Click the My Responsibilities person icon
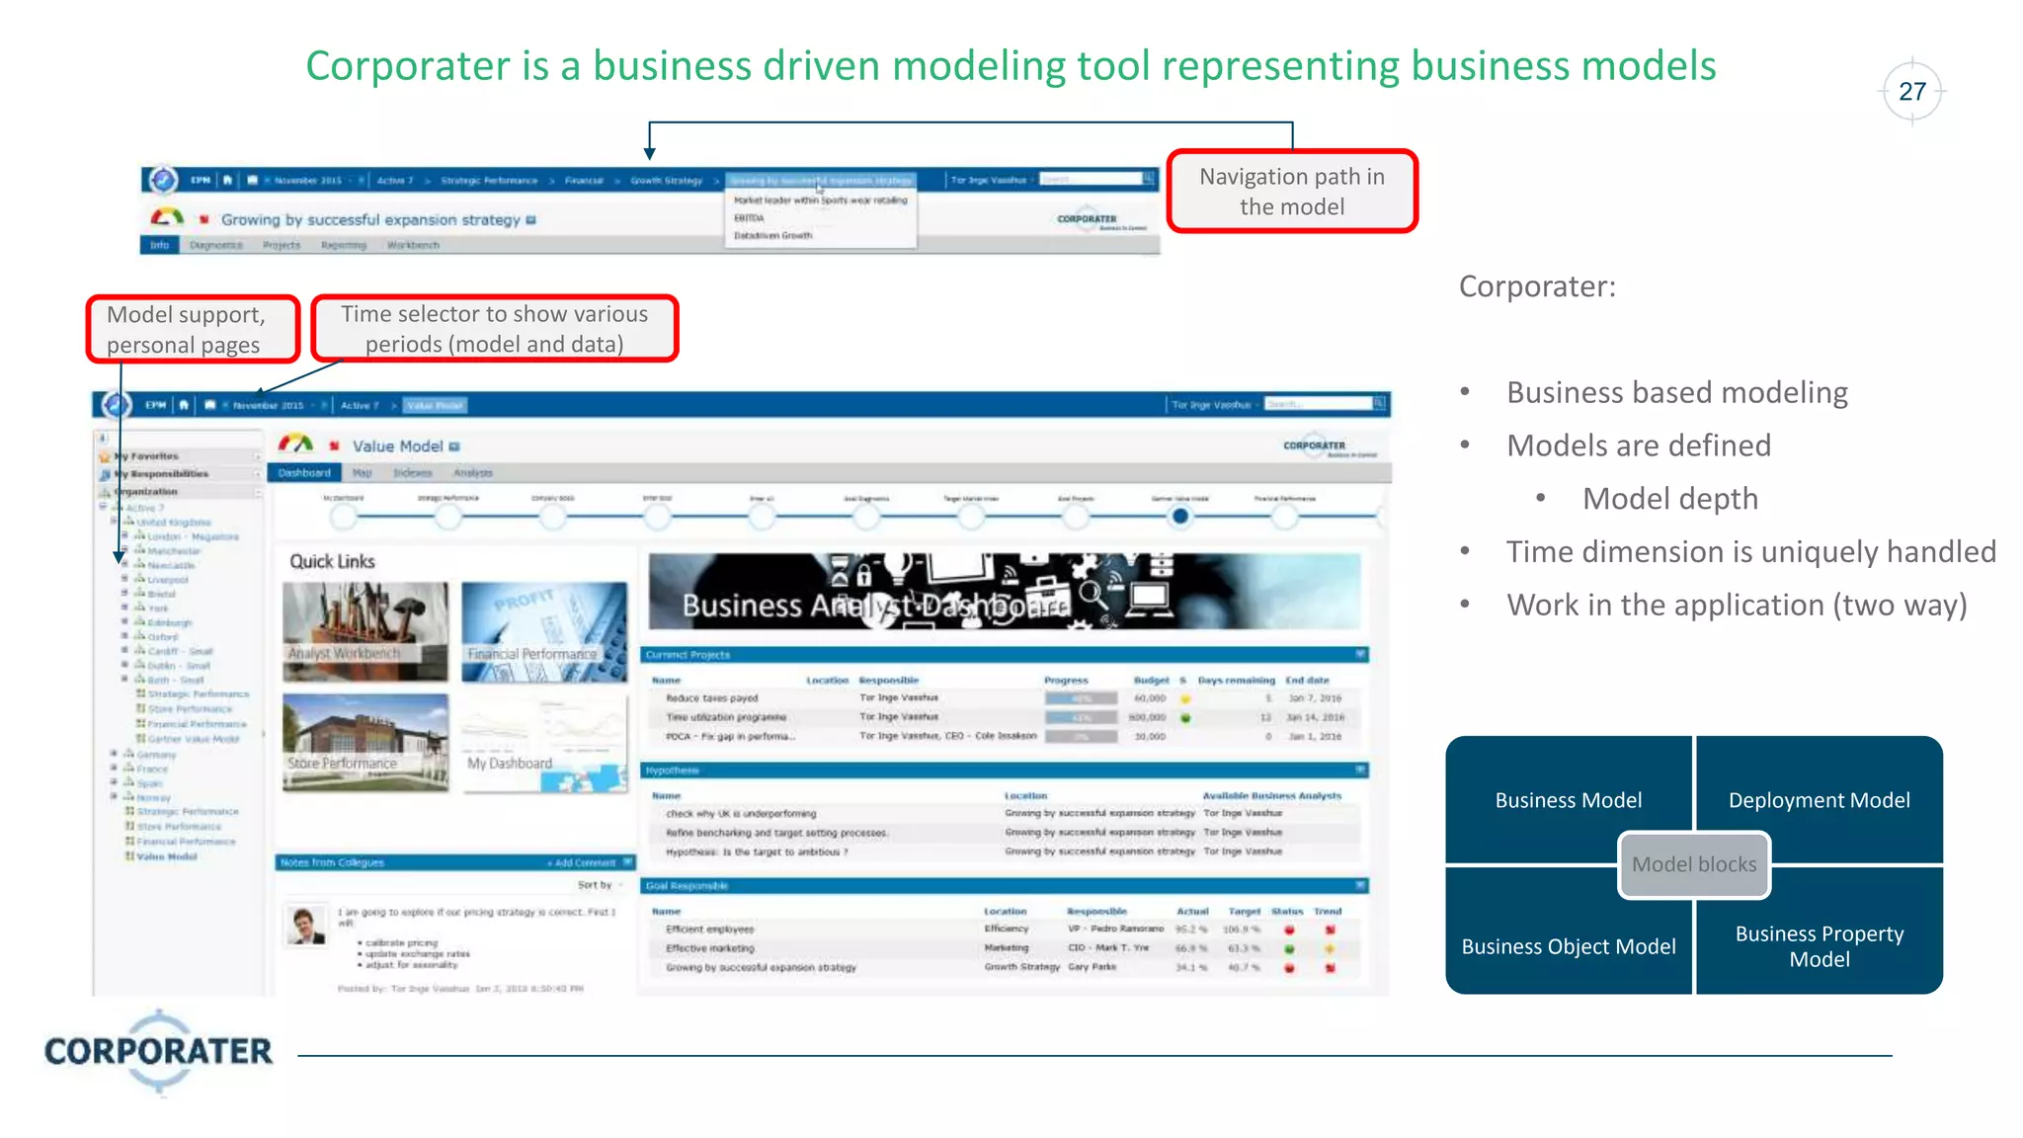Image resolution: width=2023 pixels, height=1138 pixels. [105, 474]
